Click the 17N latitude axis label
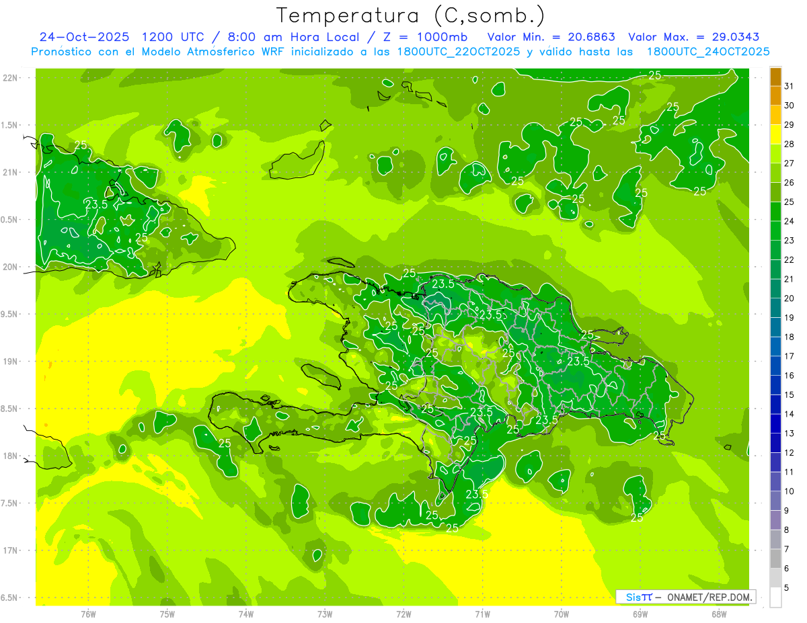 (x=10, y=550)
